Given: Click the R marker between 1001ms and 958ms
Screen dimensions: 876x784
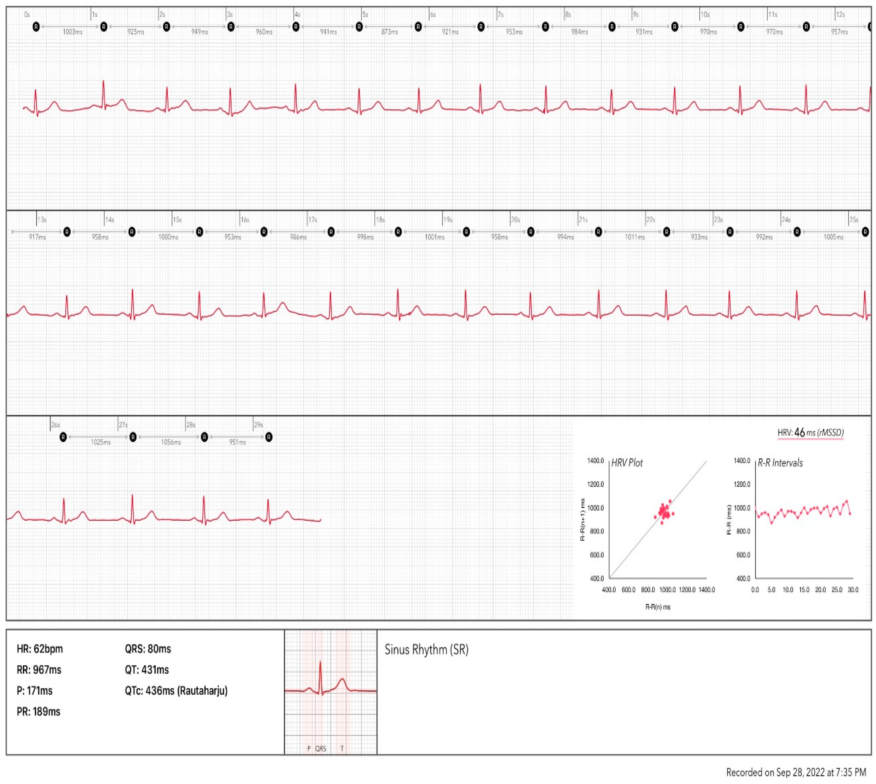Looking at the screenshot, I should pos(466,232).
